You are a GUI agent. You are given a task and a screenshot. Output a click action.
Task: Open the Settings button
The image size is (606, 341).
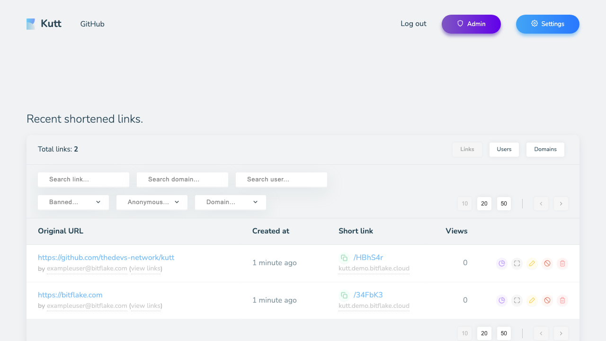[548, 24]
